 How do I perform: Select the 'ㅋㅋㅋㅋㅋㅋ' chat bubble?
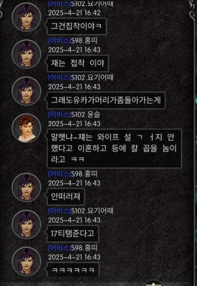73,269
